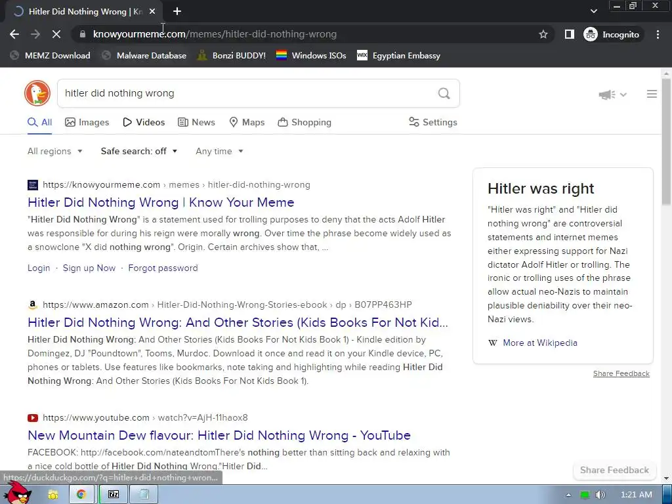
Task: Expand the All regions dropdown
Action: click(x=55, y=152)
